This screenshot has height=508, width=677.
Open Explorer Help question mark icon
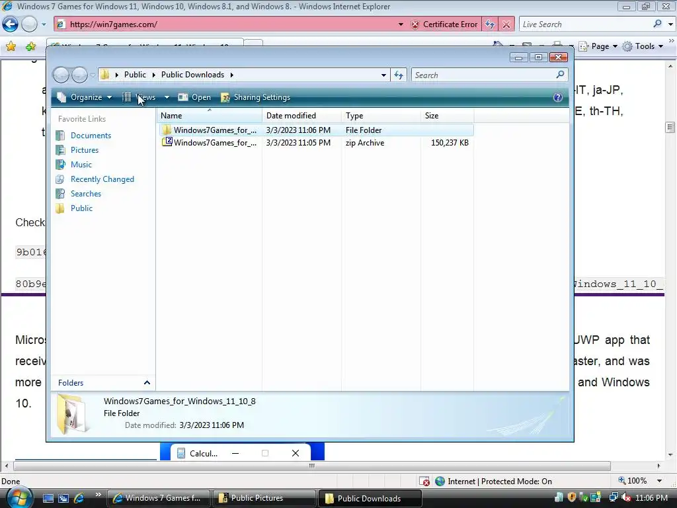(558, 97)
